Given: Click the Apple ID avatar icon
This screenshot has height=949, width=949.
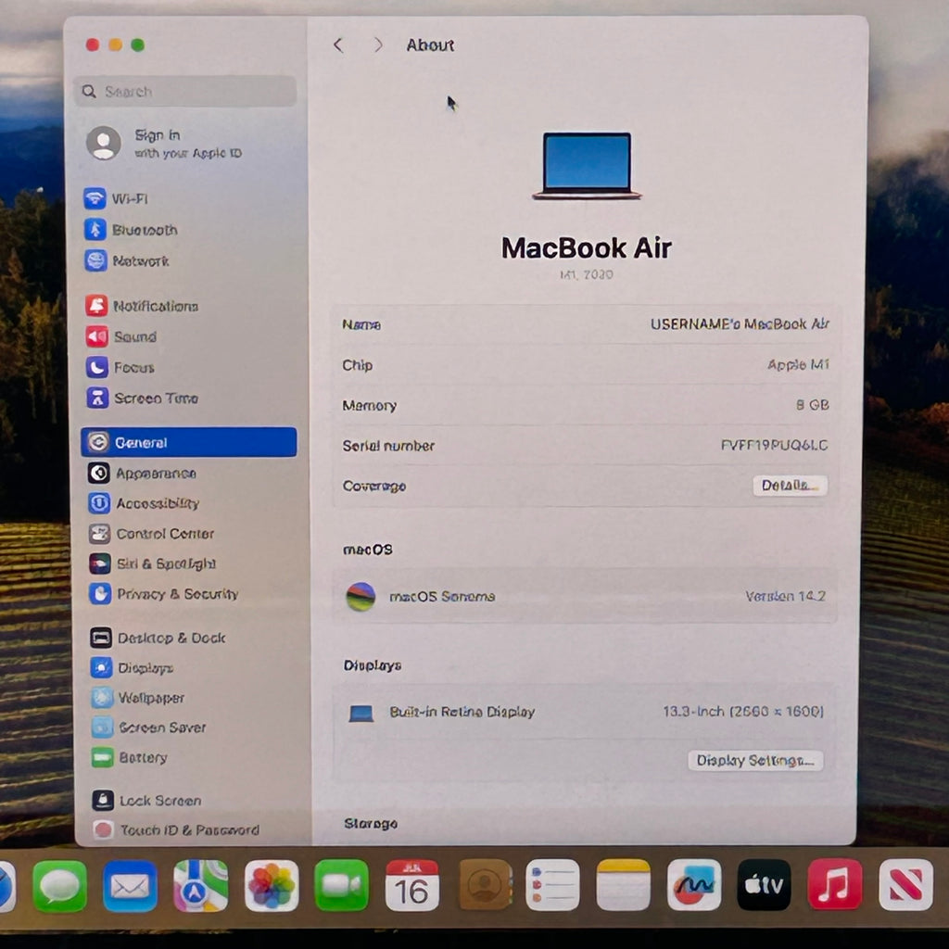Looking at the screenshot, I should click(x=104, y=144).
